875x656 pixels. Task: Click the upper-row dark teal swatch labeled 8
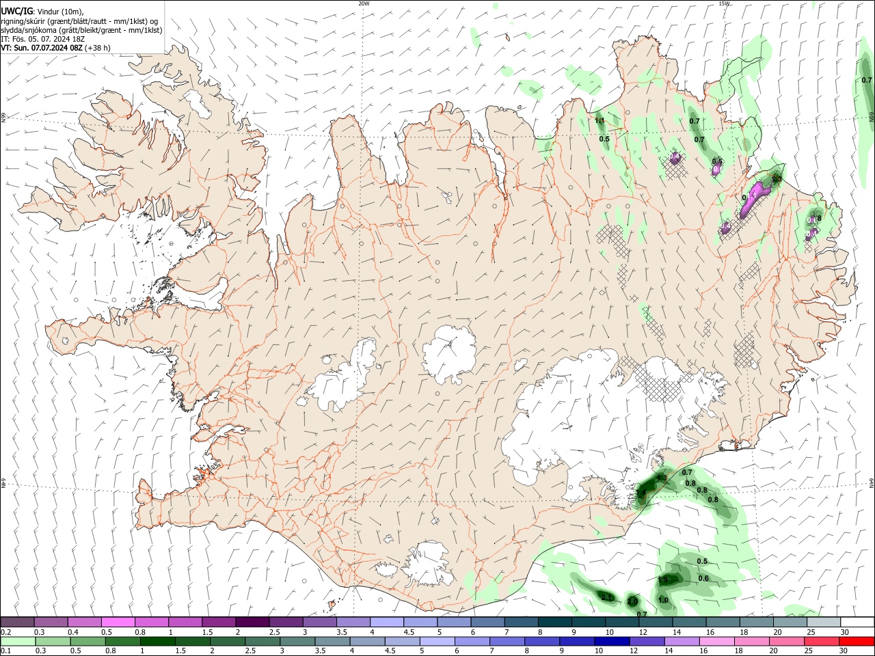pos(554,622)
